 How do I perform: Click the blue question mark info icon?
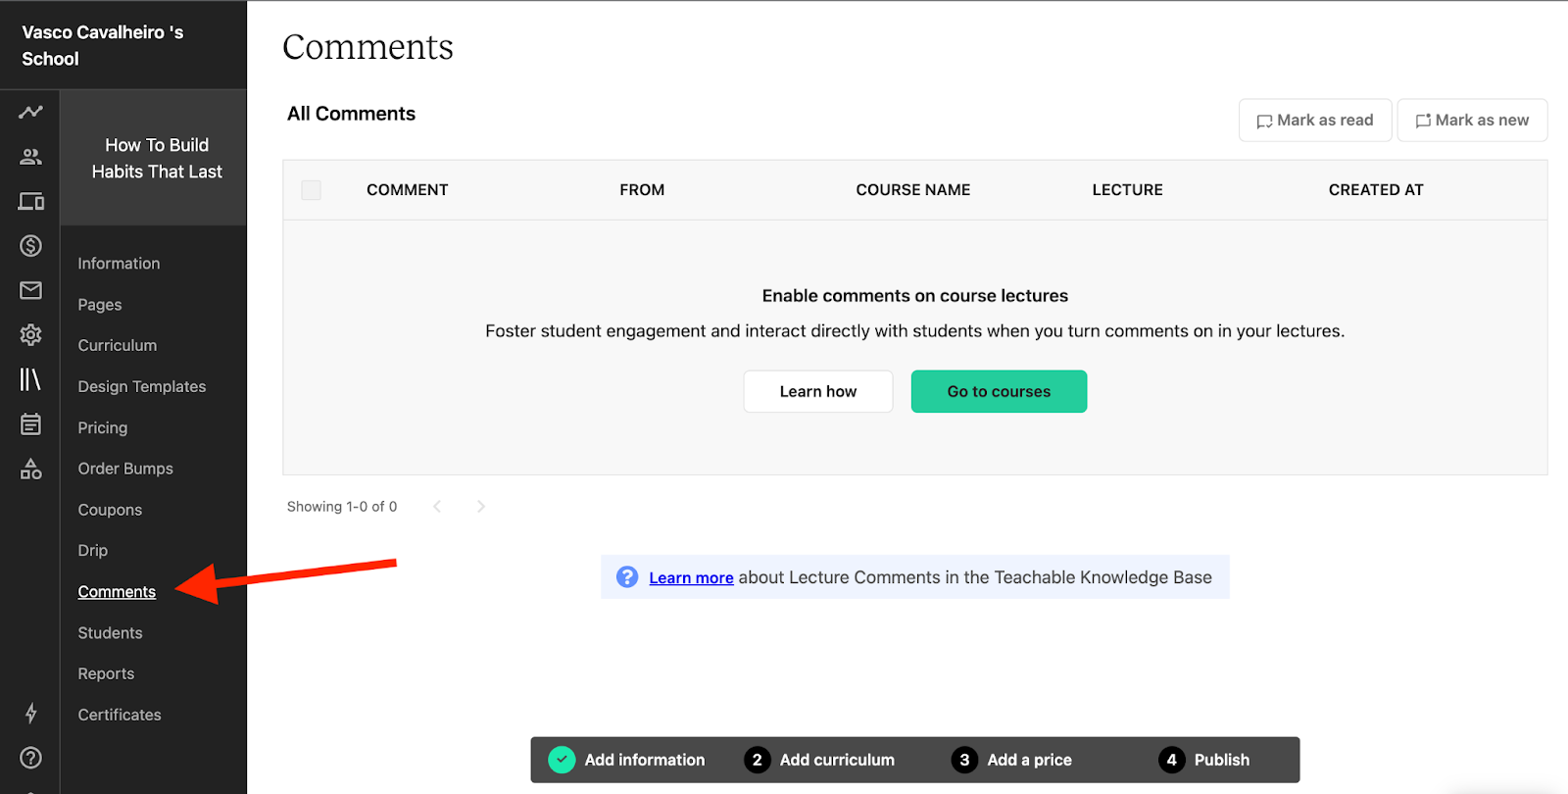[627, 577]
